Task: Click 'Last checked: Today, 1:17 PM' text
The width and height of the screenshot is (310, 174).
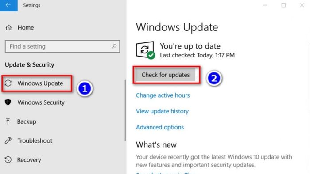Action: [198, 55]
